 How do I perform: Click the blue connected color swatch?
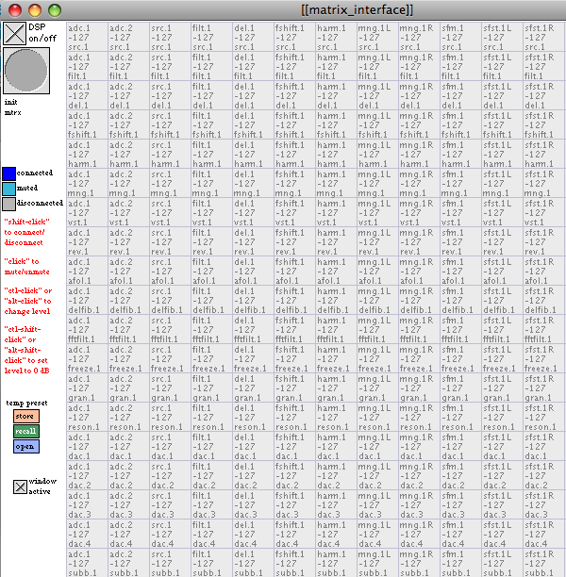point(8,173)
